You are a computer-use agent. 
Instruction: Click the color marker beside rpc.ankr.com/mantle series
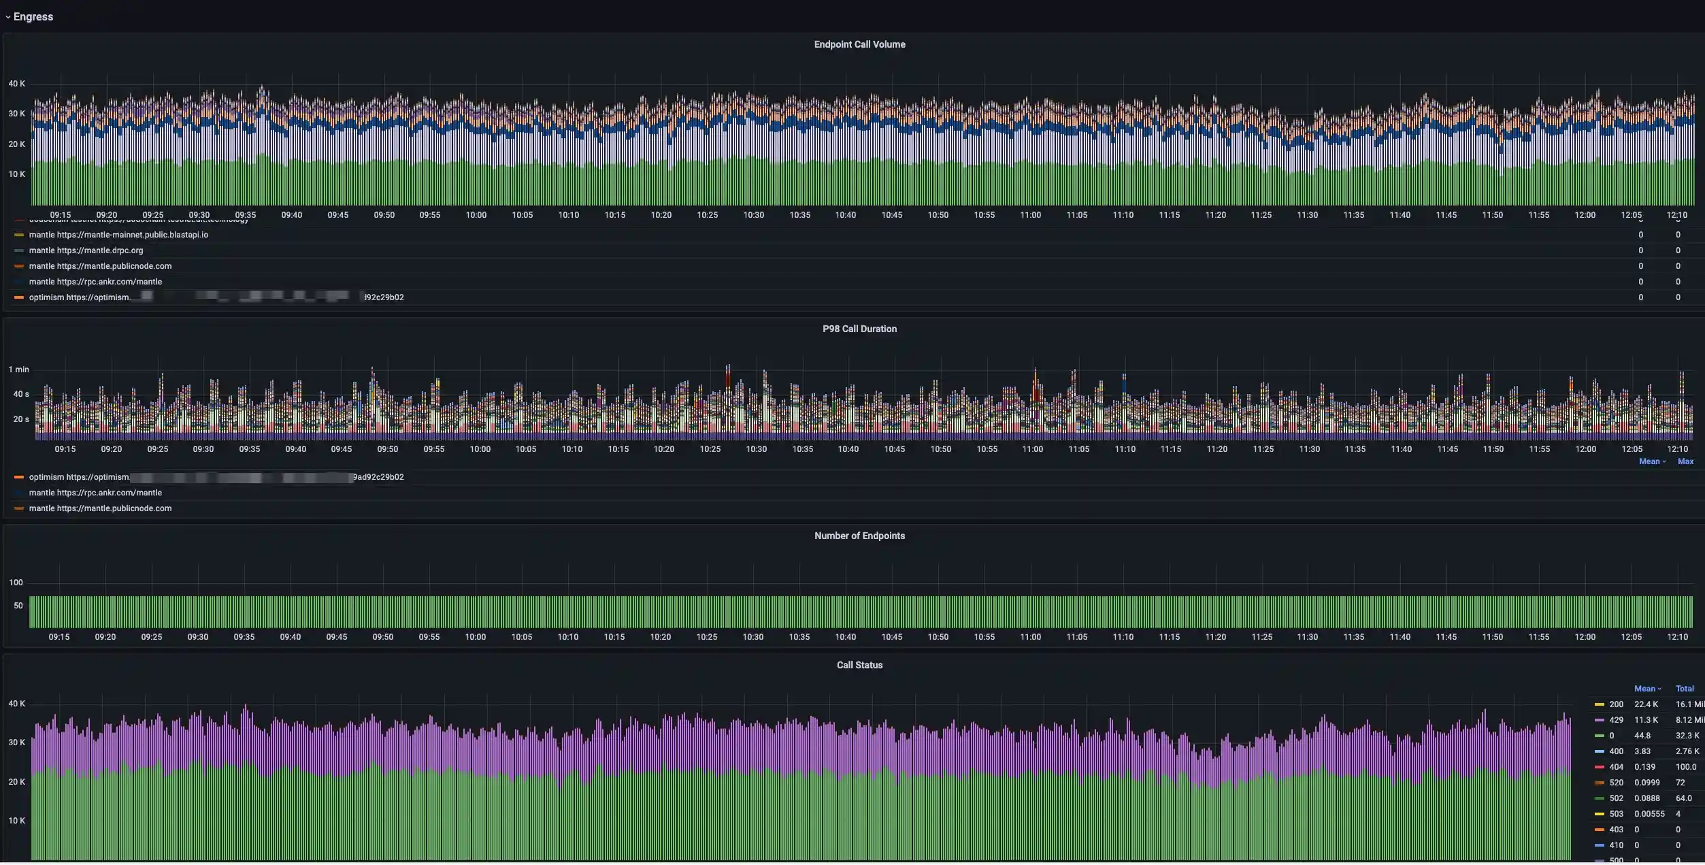18,281
